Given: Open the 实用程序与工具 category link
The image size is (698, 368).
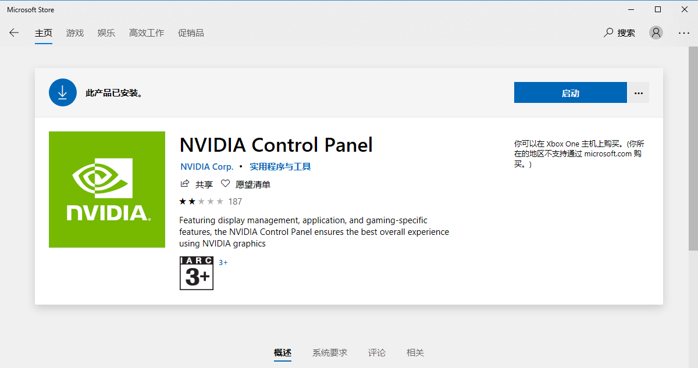Looking at the screenshot, I should [280, 167].
